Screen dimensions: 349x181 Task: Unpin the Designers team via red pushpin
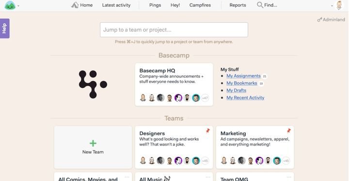coord(207,131)
